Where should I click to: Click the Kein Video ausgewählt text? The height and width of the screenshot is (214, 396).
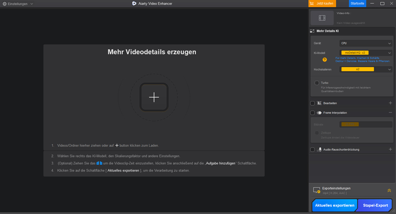[x=351, y=23]
